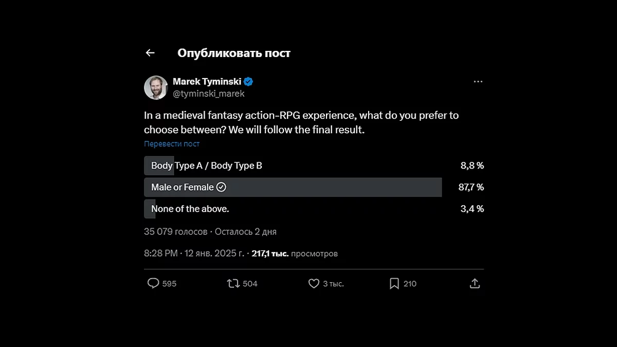617x347 pixels.
Task: Select the "None of the above." option
Action: pos(190,209)
